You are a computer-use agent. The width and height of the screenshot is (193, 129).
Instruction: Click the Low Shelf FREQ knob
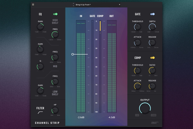[x=55, y=82]
